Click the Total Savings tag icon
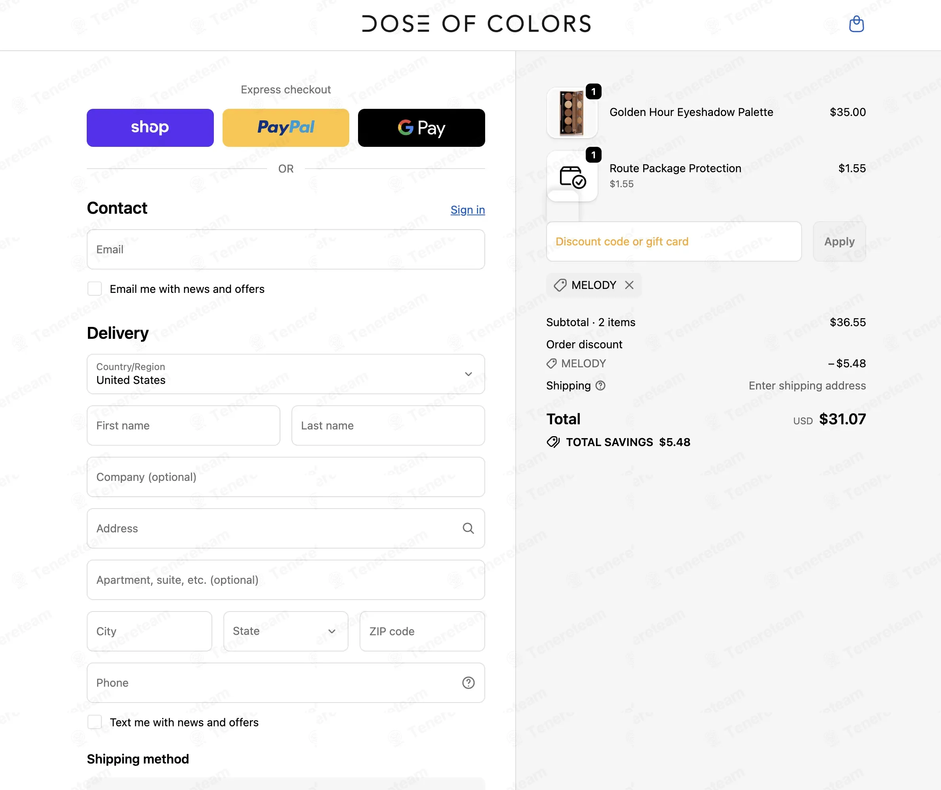Screen dimensions: 941x790 (x=553, y=442)
